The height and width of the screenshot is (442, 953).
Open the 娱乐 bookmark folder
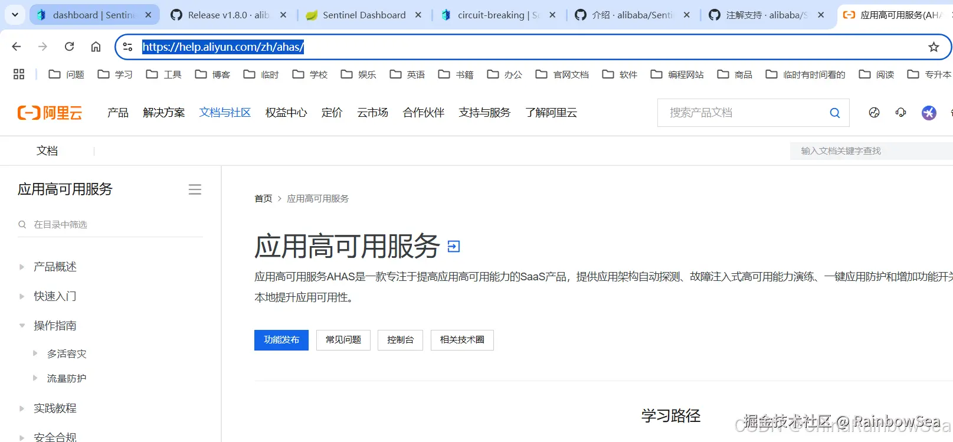tap(359, 74)
